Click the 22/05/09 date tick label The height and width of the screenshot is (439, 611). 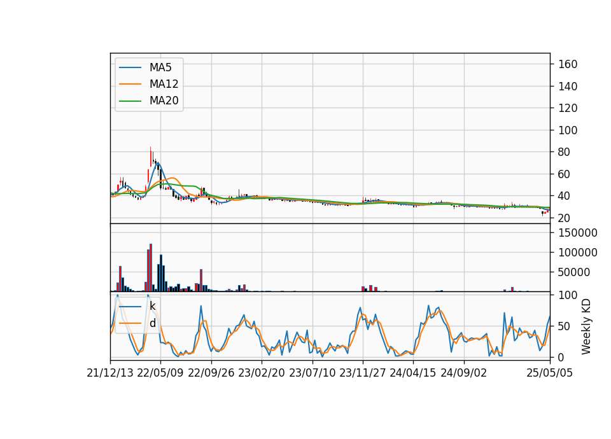160,373
